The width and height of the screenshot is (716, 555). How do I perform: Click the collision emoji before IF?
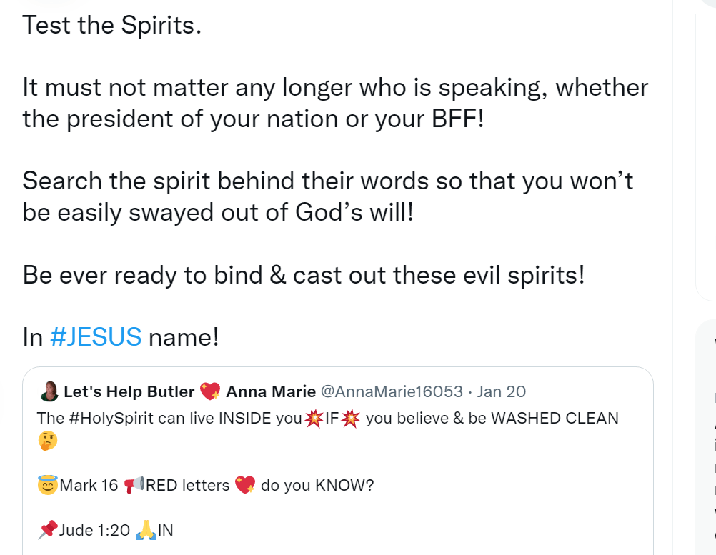[312, 418]
